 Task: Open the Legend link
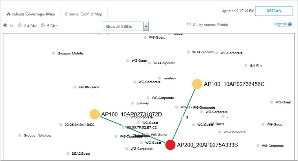[280, 24]
